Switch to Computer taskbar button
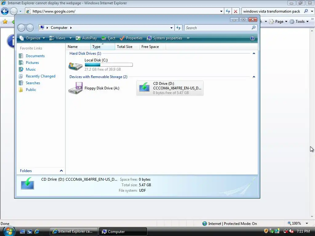Screen dimensions: 315x236 (x=123, y=231)
